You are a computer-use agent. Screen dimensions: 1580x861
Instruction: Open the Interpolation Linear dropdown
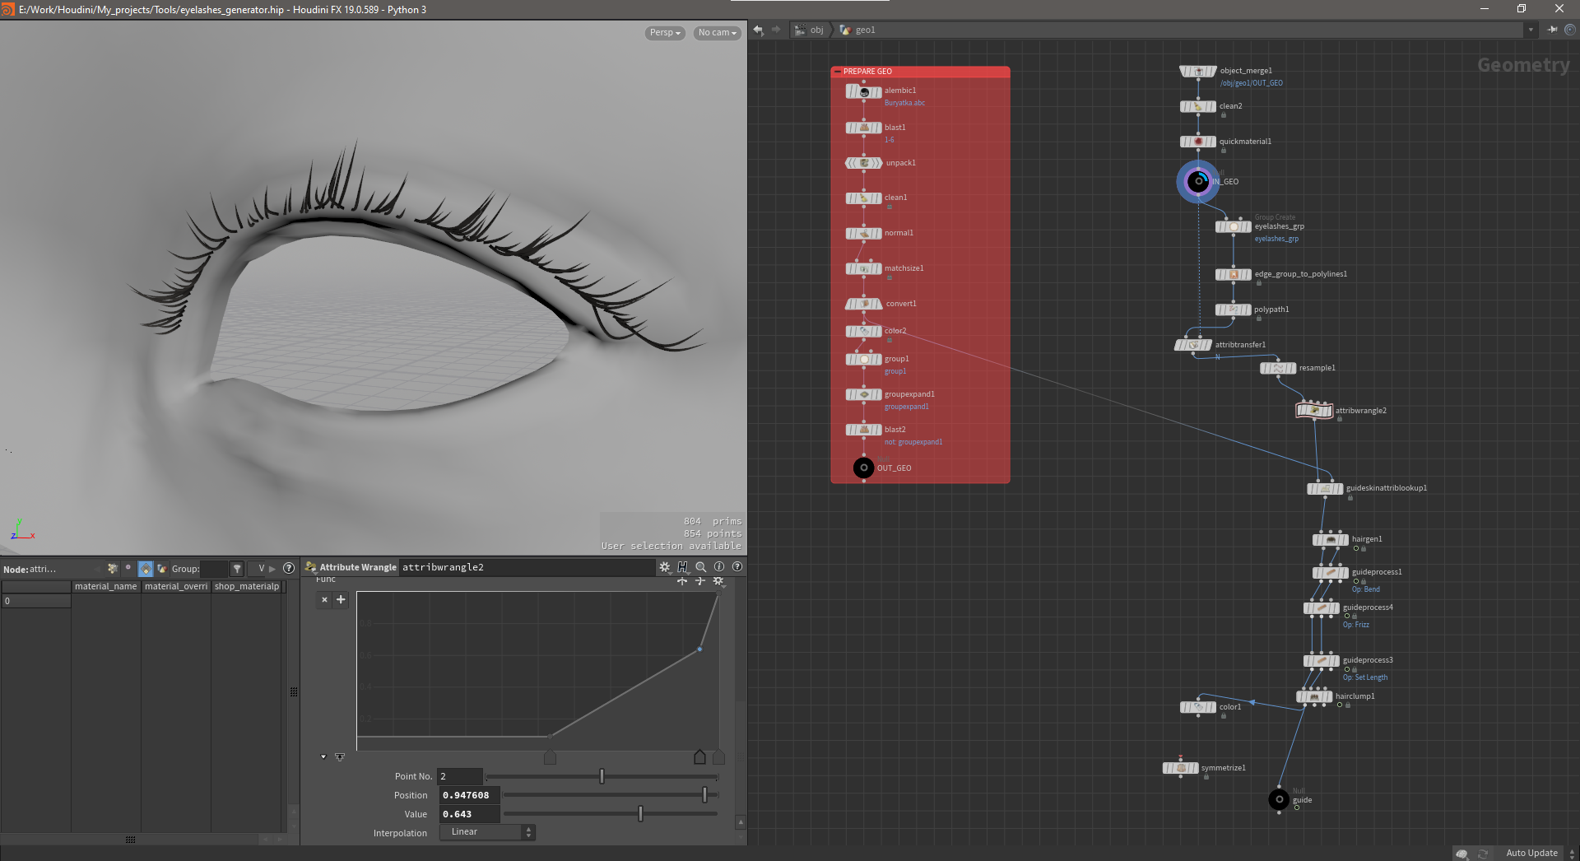click(x=487, y=832)
